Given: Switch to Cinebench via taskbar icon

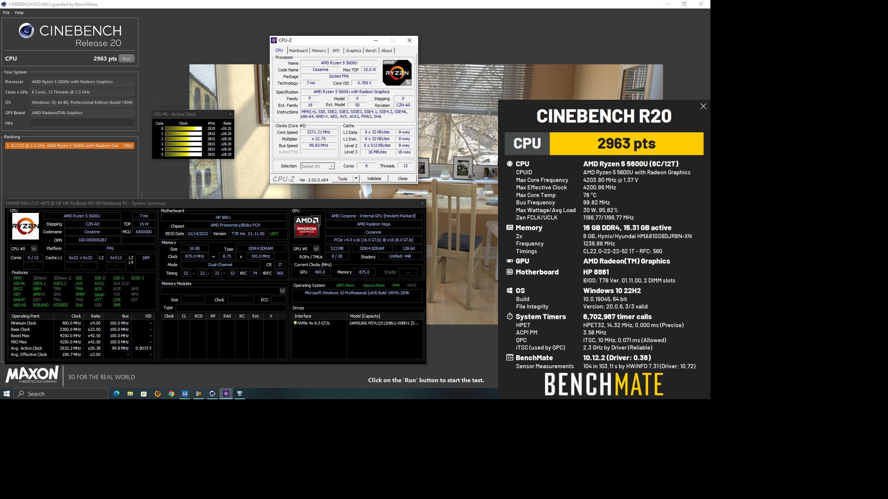Looking at the screenshot, I should tap(212, 394).
